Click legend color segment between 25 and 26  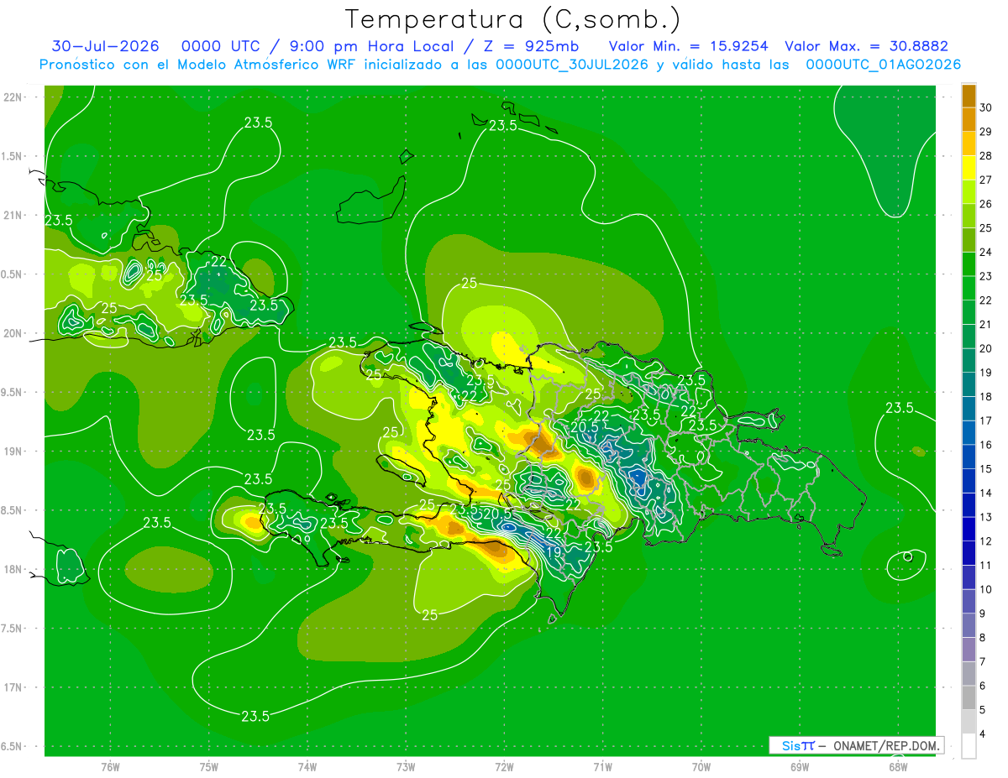(969, 217)
